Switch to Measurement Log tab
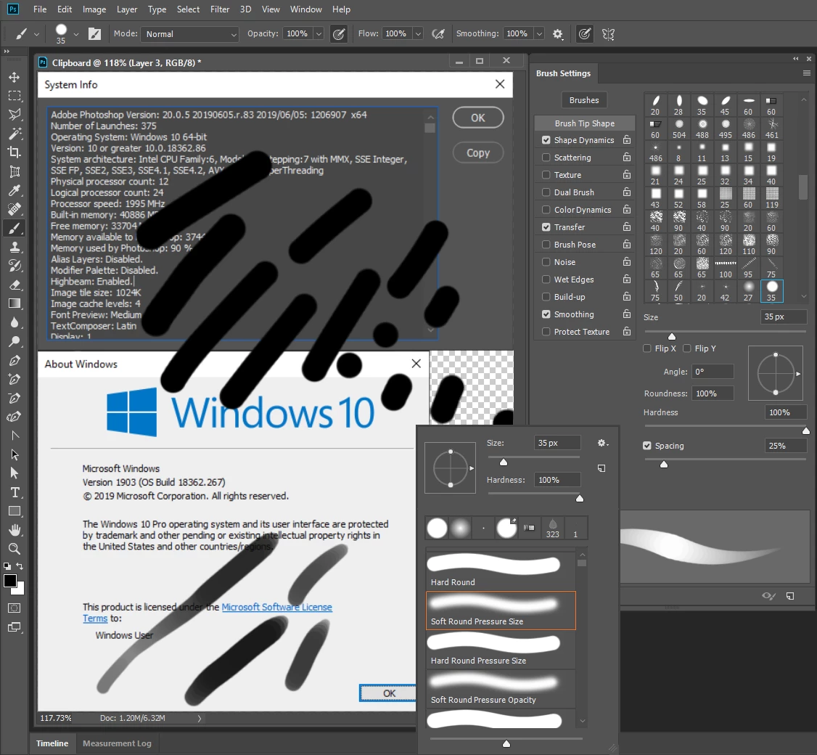817x755 pixels. coord(118,743)
